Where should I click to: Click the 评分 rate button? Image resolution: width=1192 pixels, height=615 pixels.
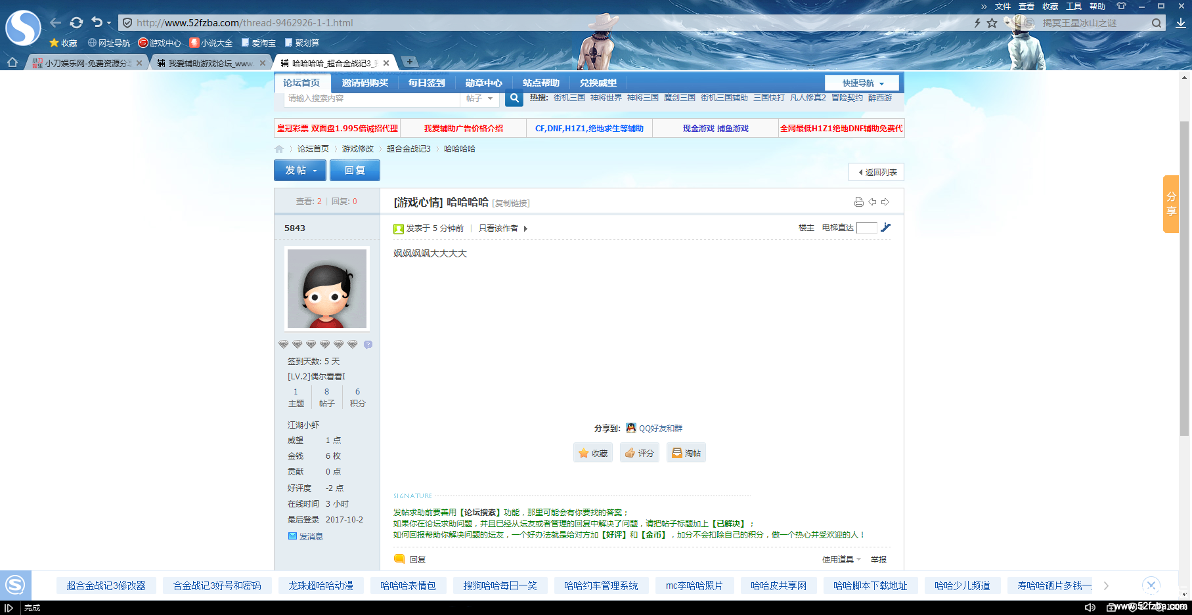click(640, 453)
